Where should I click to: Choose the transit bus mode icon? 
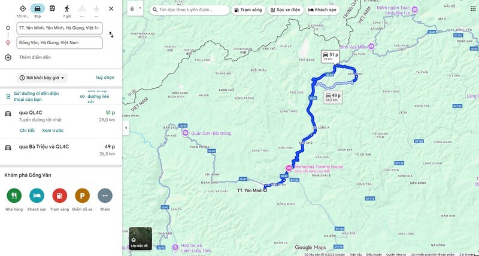tap(52, 8)
